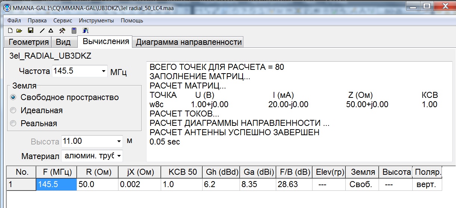
Task: Expand the Материал material dropdown
Action: (119, 155)
